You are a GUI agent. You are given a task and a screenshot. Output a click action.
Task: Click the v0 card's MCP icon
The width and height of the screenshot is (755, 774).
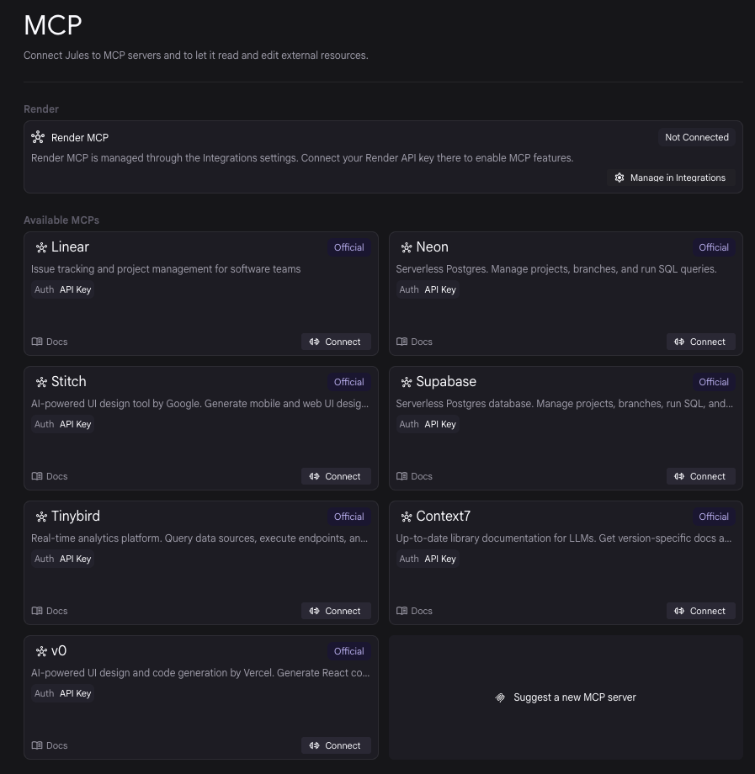41,651
